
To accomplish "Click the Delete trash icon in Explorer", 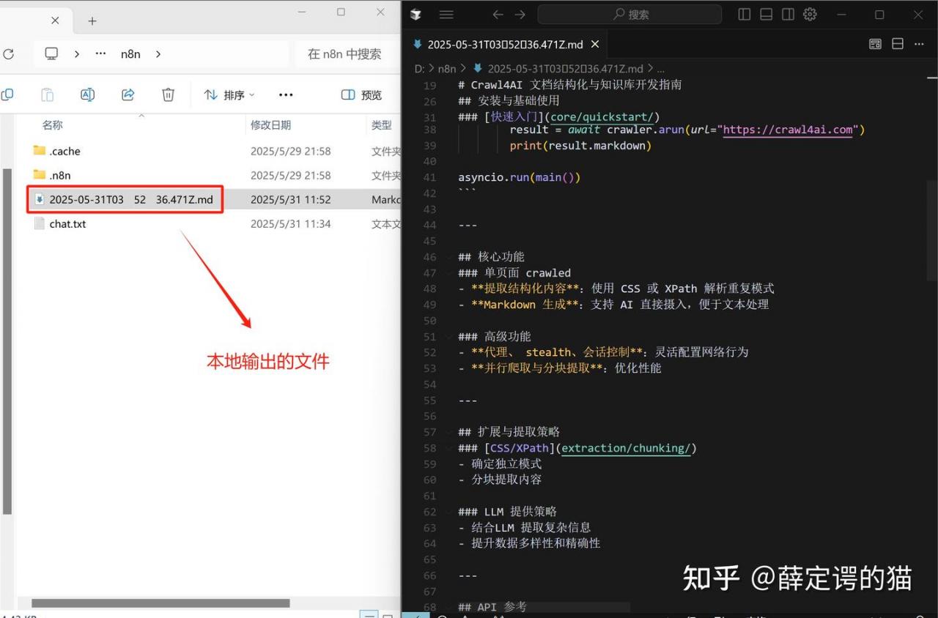I will click(x=168, y=94).
